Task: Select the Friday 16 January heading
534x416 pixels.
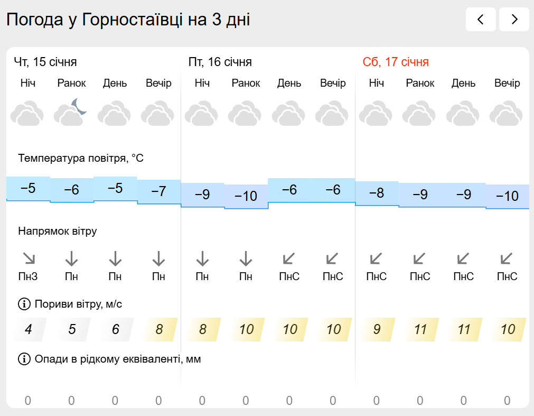Action: tap(220, 62)
